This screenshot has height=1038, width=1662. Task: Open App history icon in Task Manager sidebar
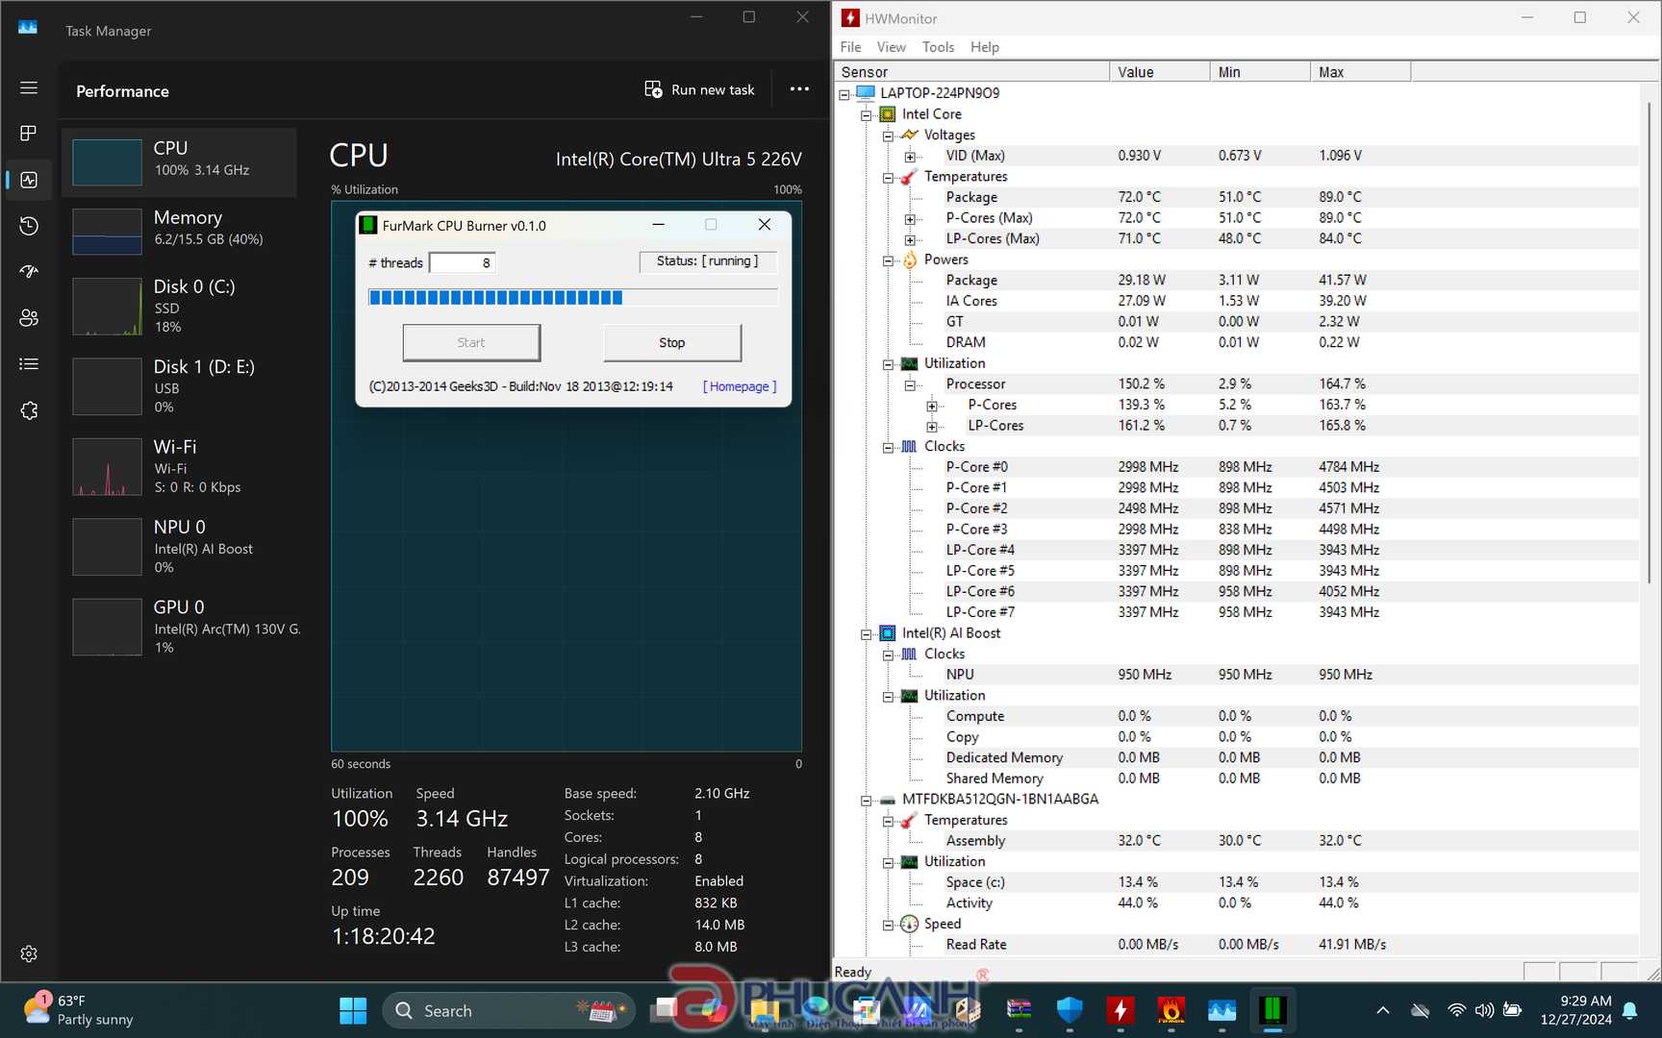click(x=29, y=226)
